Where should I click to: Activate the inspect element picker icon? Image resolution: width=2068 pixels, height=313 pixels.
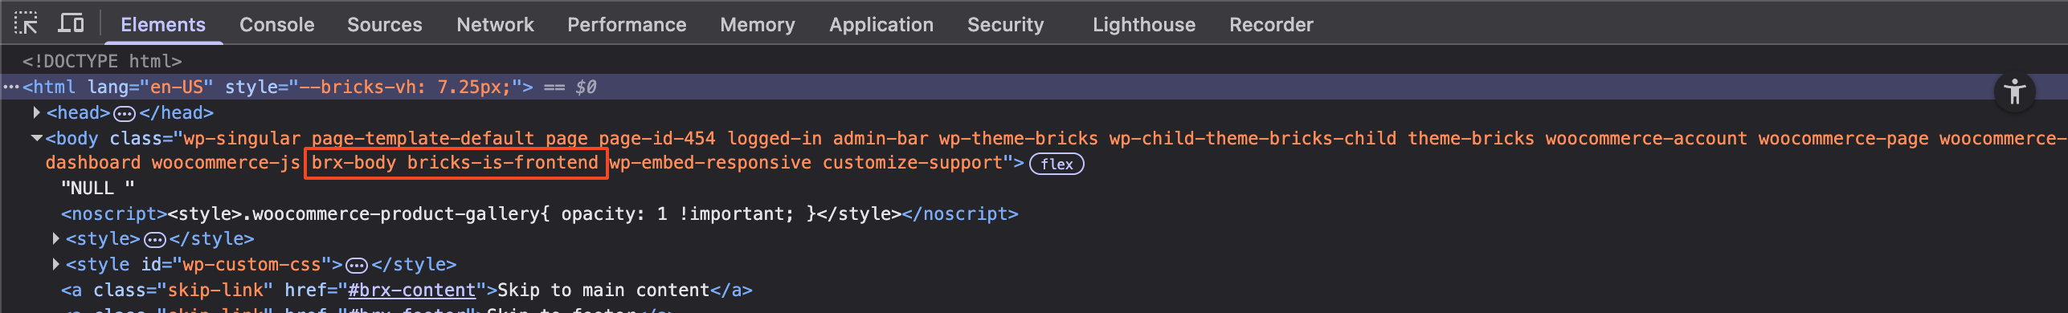pos(26,23)
